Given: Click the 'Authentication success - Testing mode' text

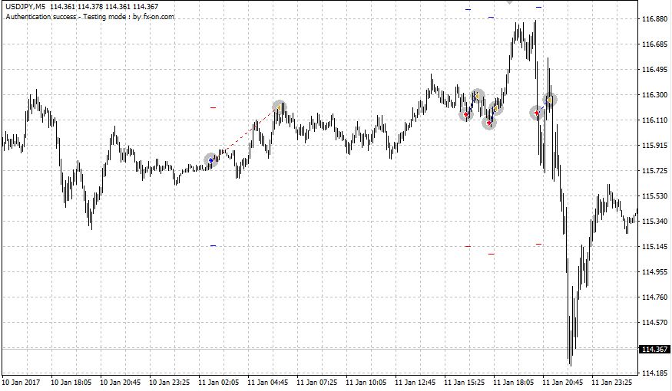Looking at the screenshot, I should pyautogui.click(x=65, y=17).
